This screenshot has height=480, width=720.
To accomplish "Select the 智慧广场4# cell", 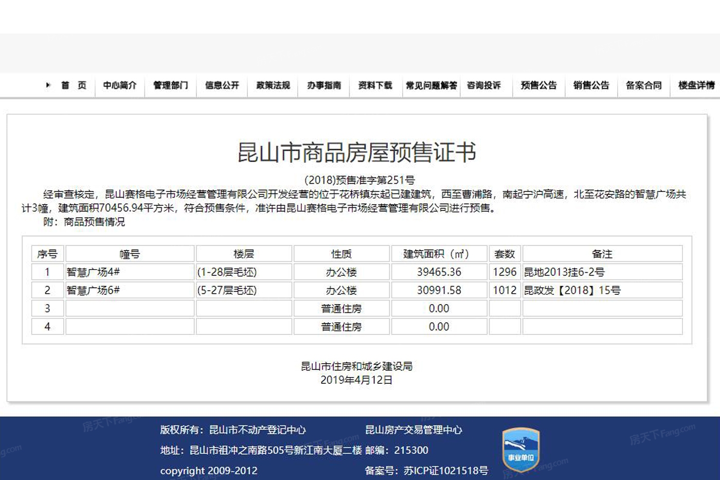I will pos(130,272).
